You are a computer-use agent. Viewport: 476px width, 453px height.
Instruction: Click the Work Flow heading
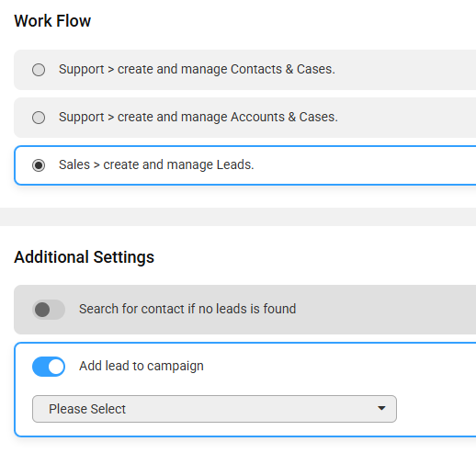[x=52, y=21]
